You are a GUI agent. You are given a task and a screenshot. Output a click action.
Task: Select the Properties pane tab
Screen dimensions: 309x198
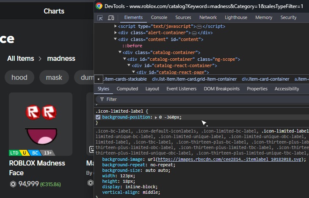257,89
